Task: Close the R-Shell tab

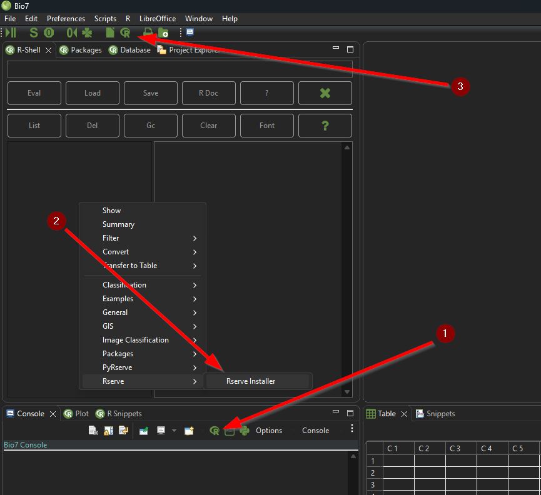Action: [49, 51]
